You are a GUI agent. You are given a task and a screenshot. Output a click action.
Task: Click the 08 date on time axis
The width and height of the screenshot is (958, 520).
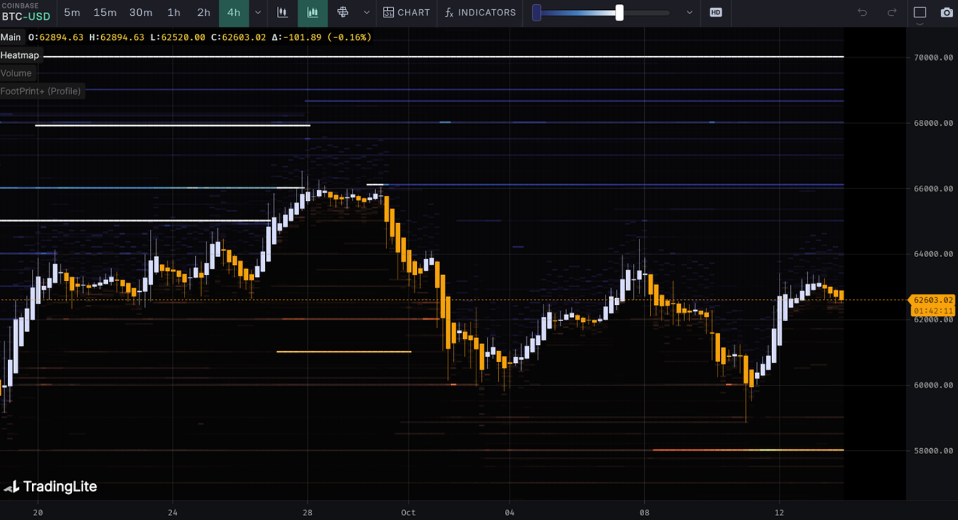click(644, 513)
